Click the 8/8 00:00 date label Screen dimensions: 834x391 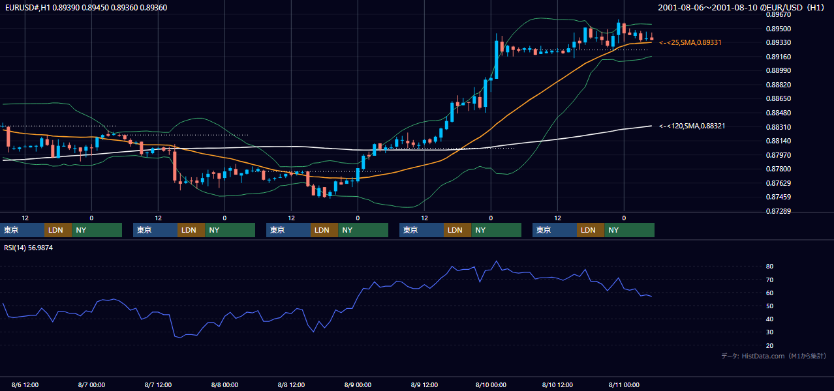pyautogui.click(x=224, y=384)
